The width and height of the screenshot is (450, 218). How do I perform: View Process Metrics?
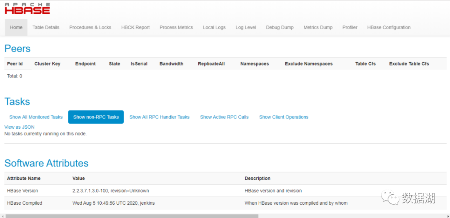pyautogui.click(x=176, y=27)
